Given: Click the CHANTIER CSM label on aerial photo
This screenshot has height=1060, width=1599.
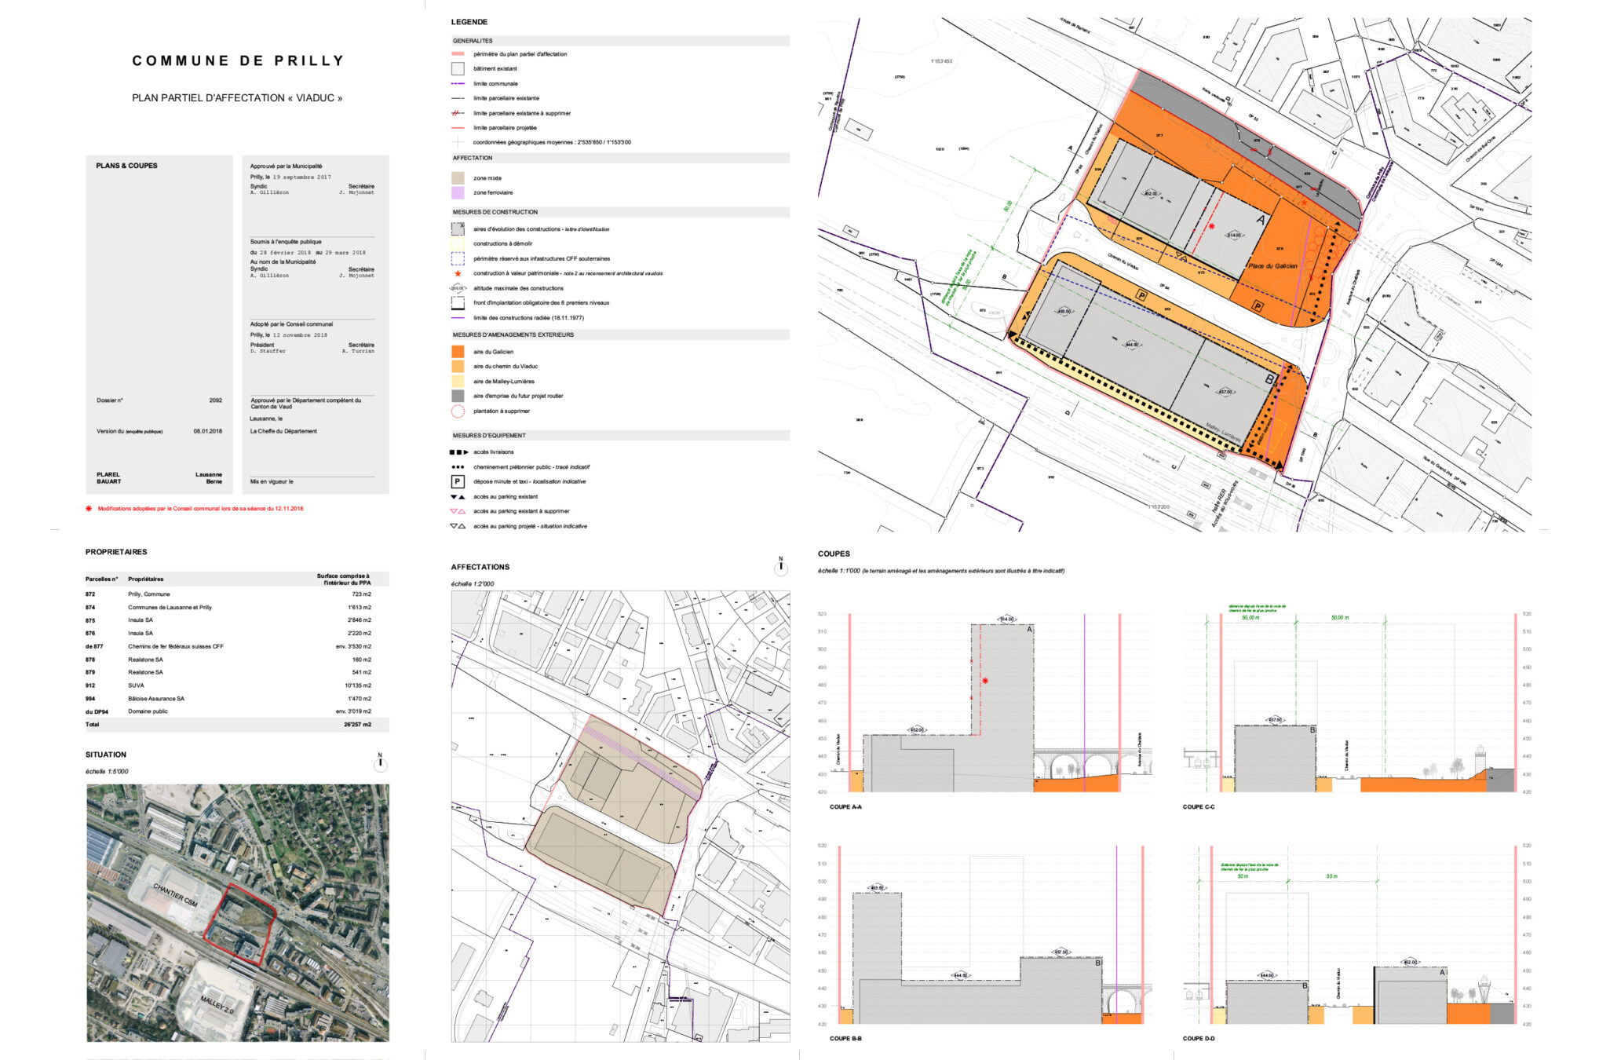Looking at the screenshot, I should click(175, 895).
